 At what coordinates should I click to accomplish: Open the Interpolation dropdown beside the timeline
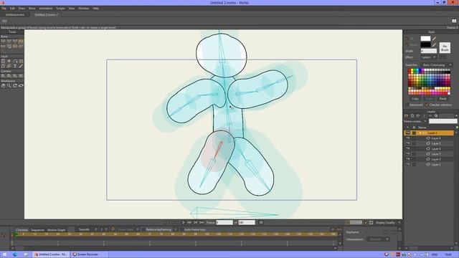pos(378,239)
